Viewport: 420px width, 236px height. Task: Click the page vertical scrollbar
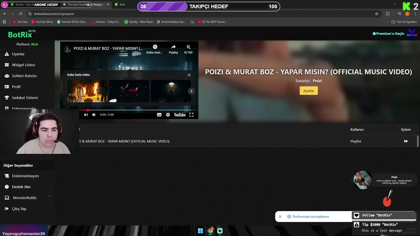pos(418,141)
